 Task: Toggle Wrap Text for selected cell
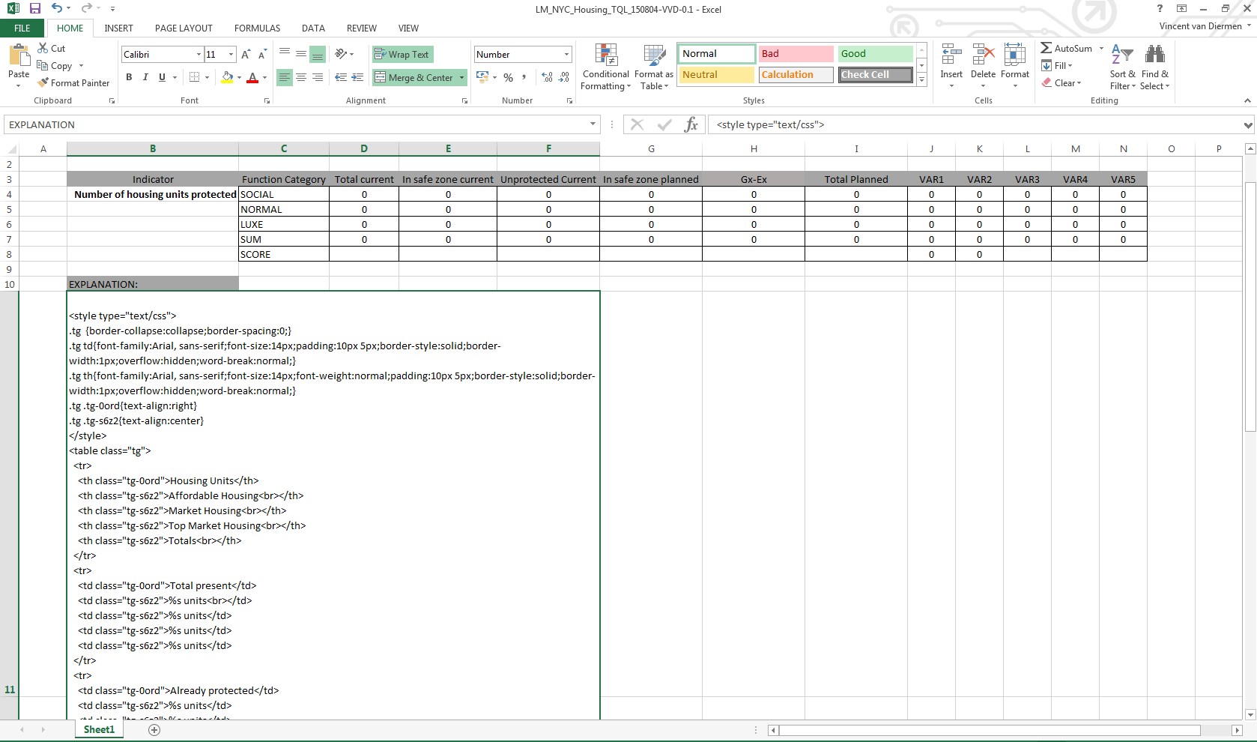pos(402,55)
